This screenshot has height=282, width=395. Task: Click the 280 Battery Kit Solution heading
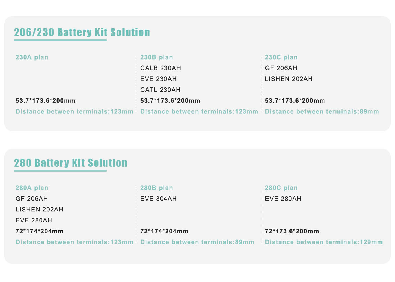click(71, 163)
